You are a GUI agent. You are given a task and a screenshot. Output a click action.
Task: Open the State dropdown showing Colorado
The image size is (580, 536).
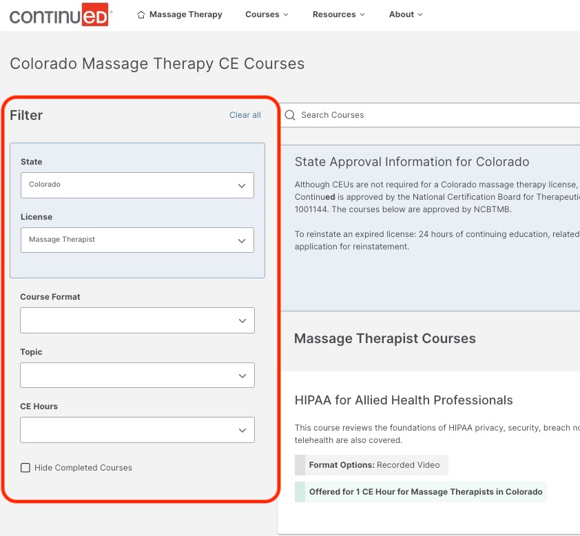pyautogui.click(x=137, y=185)
